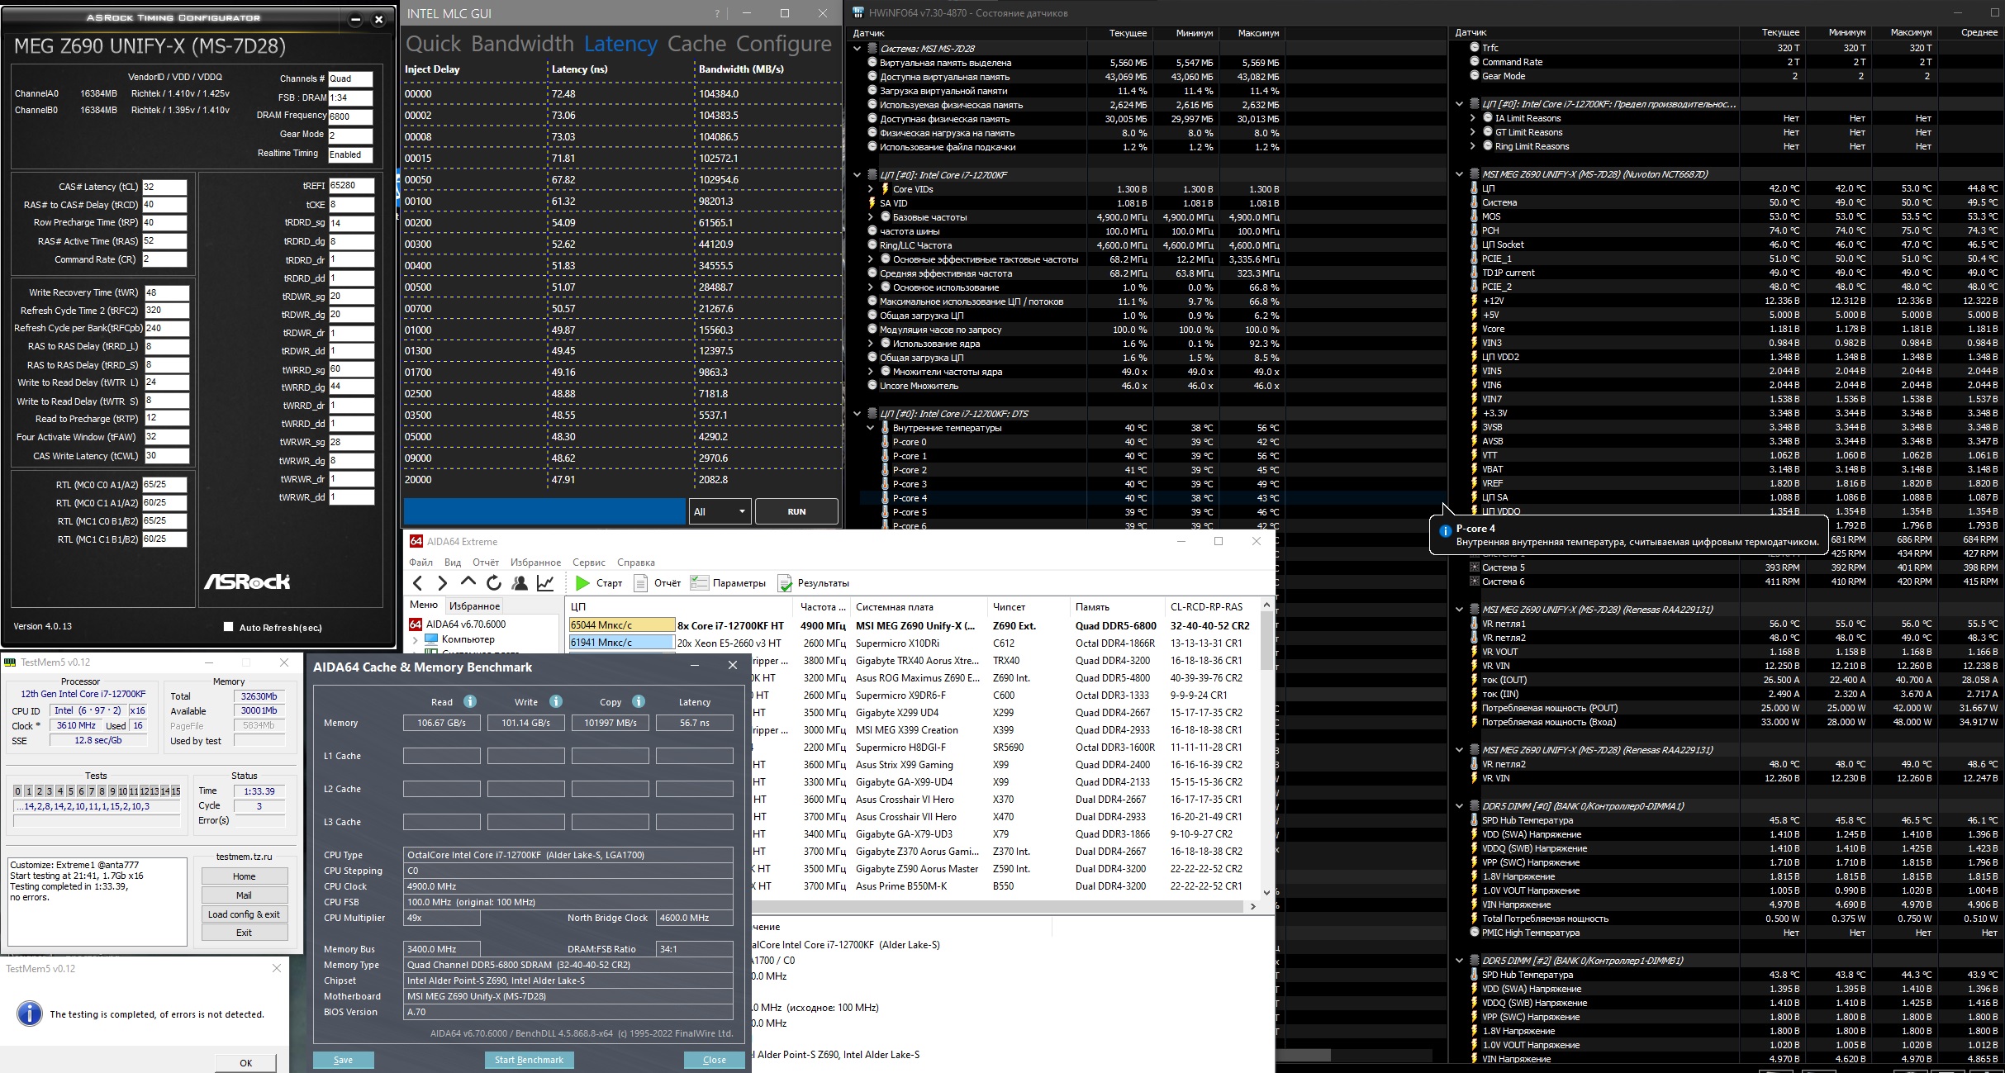Click the AIDA64 refresh toolbar icon
The width and height of the screenshot is (2005, 1073).
click(x=494, y=583)
